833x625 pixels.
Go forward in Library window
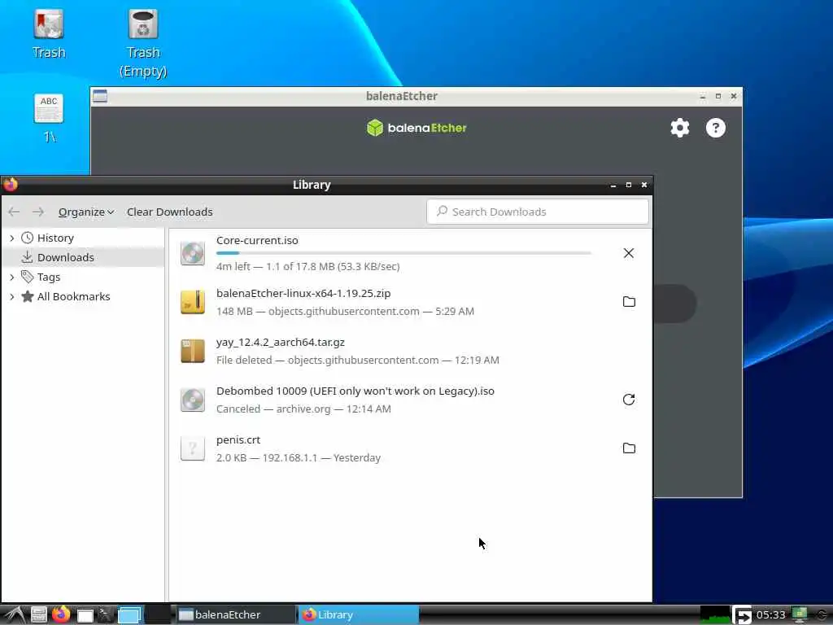pyautogui.click(x=38, y=212)
